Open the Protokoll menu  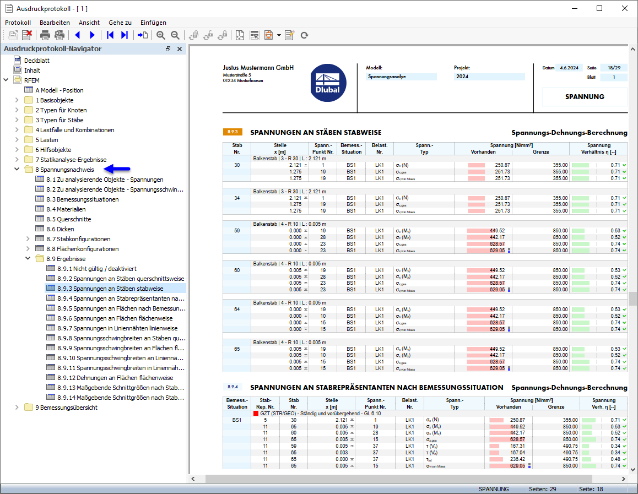[x=18, y=23]
